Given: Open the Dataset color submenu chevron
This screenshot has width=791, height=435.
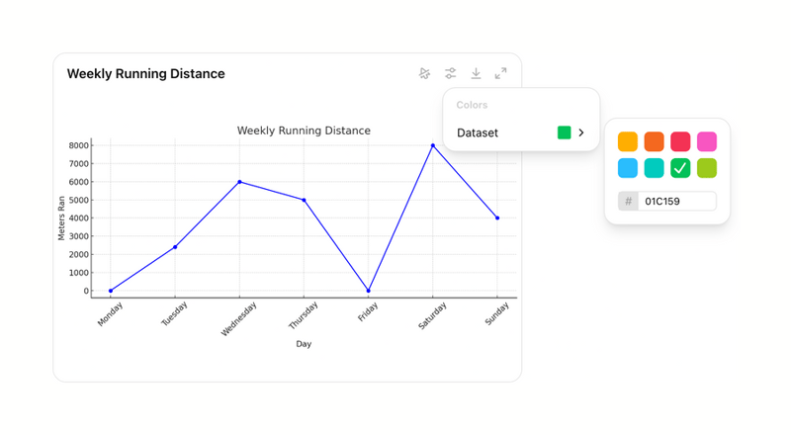Looking at the screenshot, I should coord(581,132).
